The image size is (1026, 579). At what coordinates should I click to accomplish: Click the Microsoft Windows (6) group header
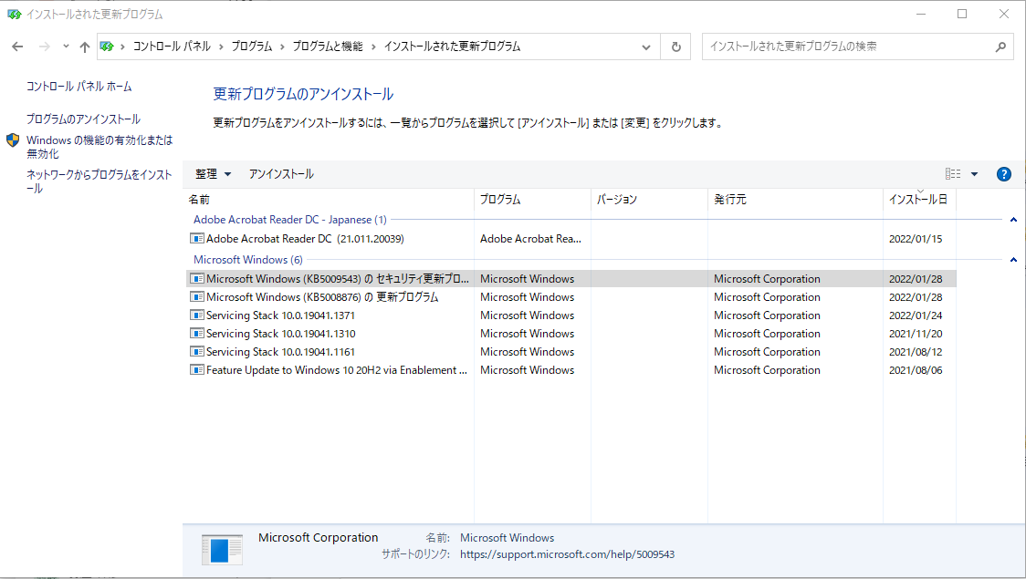click(x=248, y=260)
